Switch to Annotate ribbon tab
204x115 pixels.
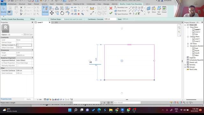(x=60, y=4)
